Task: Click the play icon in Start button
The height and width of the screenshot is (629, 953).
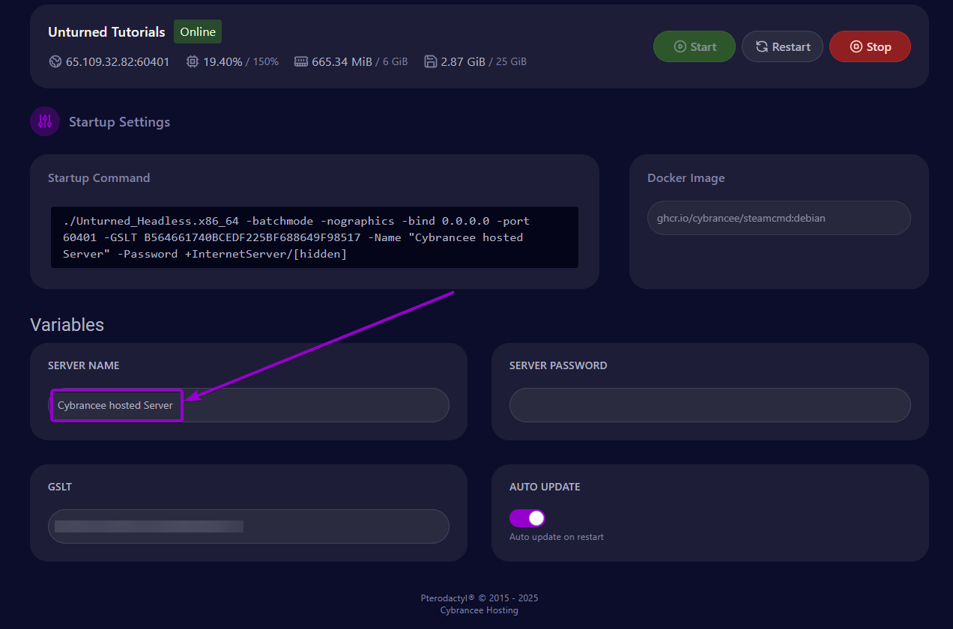Action: [x=680, y=46]
